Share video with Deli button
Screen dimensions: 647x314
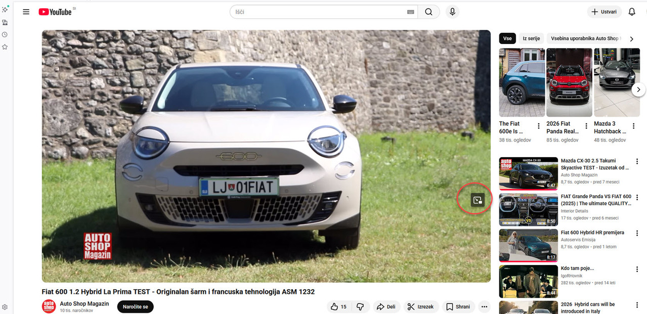point(387,306)
